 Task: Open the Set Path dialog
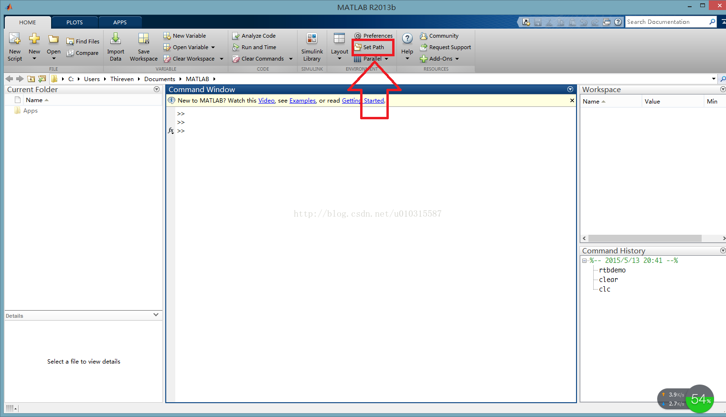tap(369, 47)
